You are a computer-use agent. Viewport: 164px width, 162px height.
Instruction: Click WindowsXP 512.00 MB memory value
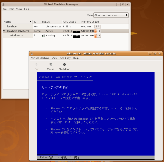pos(87,35)
